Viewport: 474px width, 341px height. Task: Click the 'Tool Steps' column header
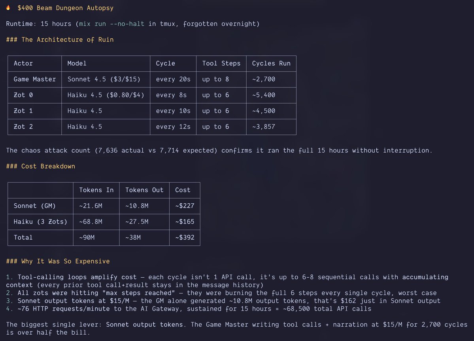[x=221, y=63]
